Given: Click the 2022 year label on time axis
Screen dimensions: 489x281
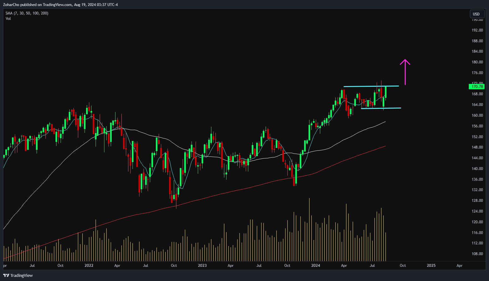Looking at the screenshot, I should pyautogui.click(x=89, y=266).
